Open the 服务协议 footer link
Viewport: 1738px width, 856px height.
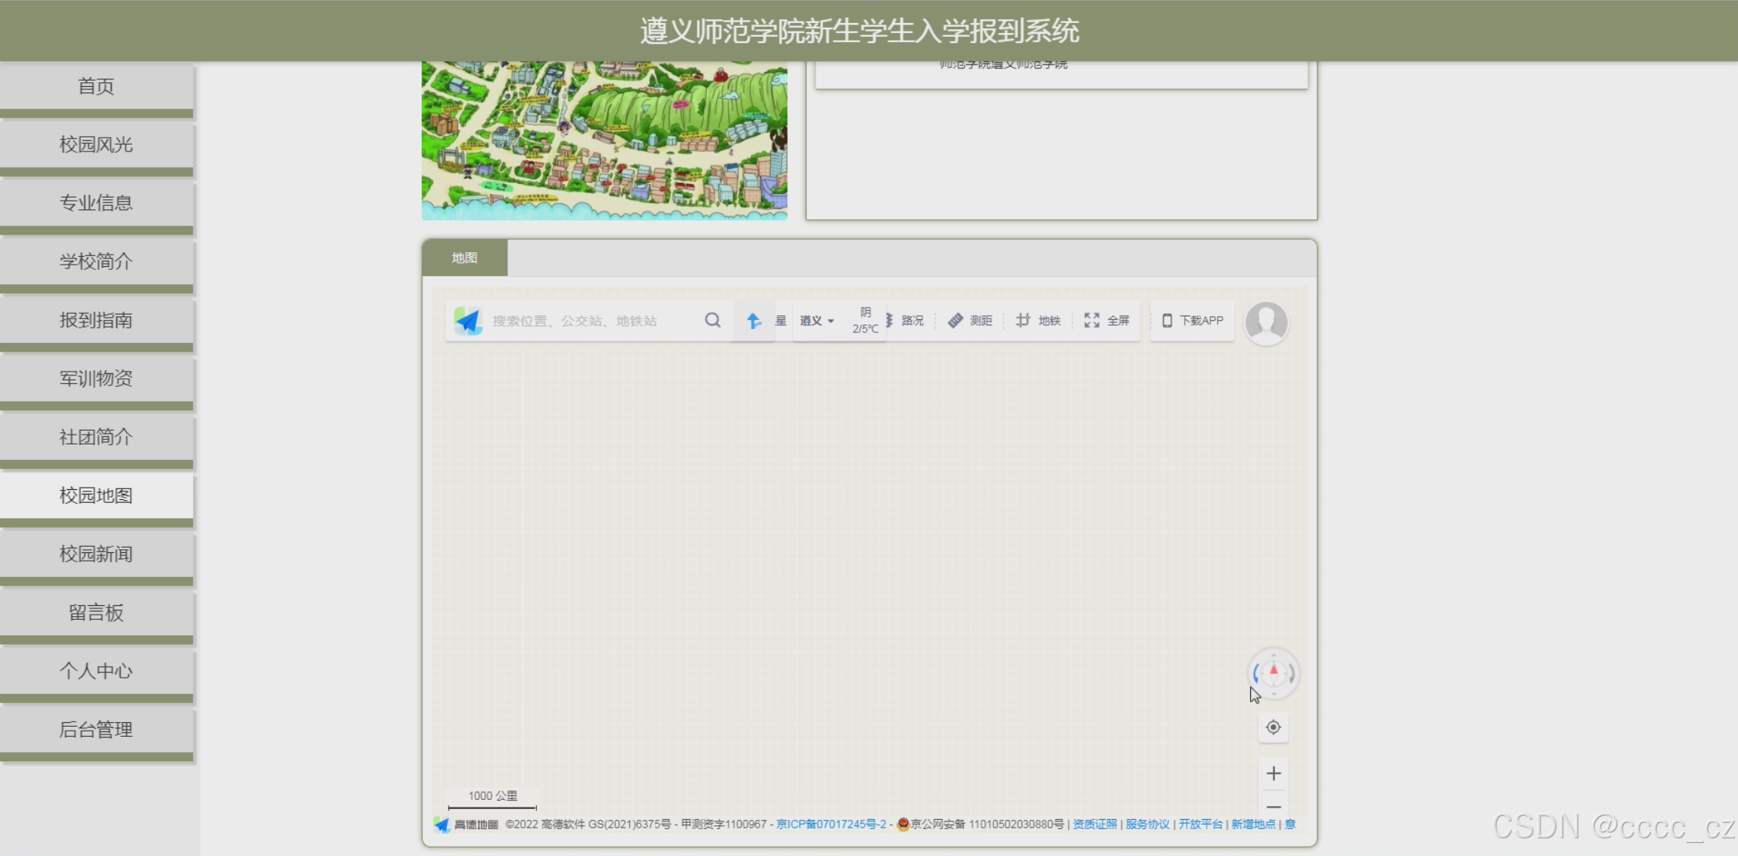click(x=1147, y=824)
